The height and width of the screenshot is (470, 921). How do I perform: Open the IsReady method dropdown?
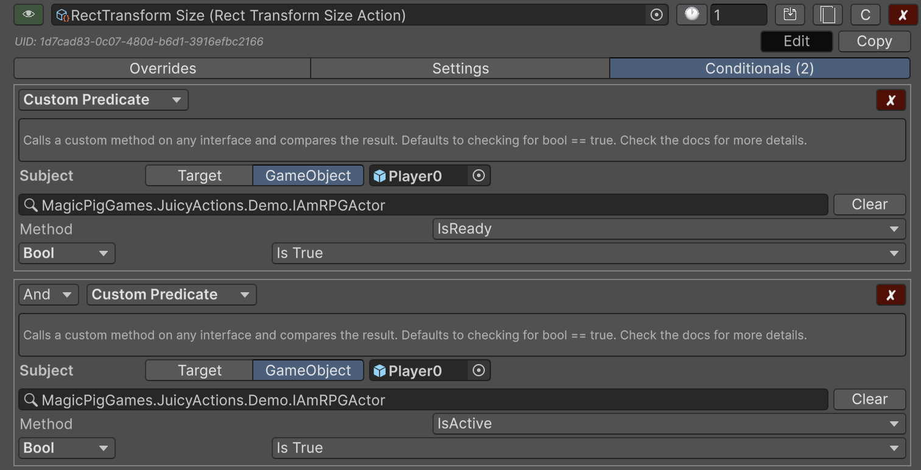(x=668, y=229)
